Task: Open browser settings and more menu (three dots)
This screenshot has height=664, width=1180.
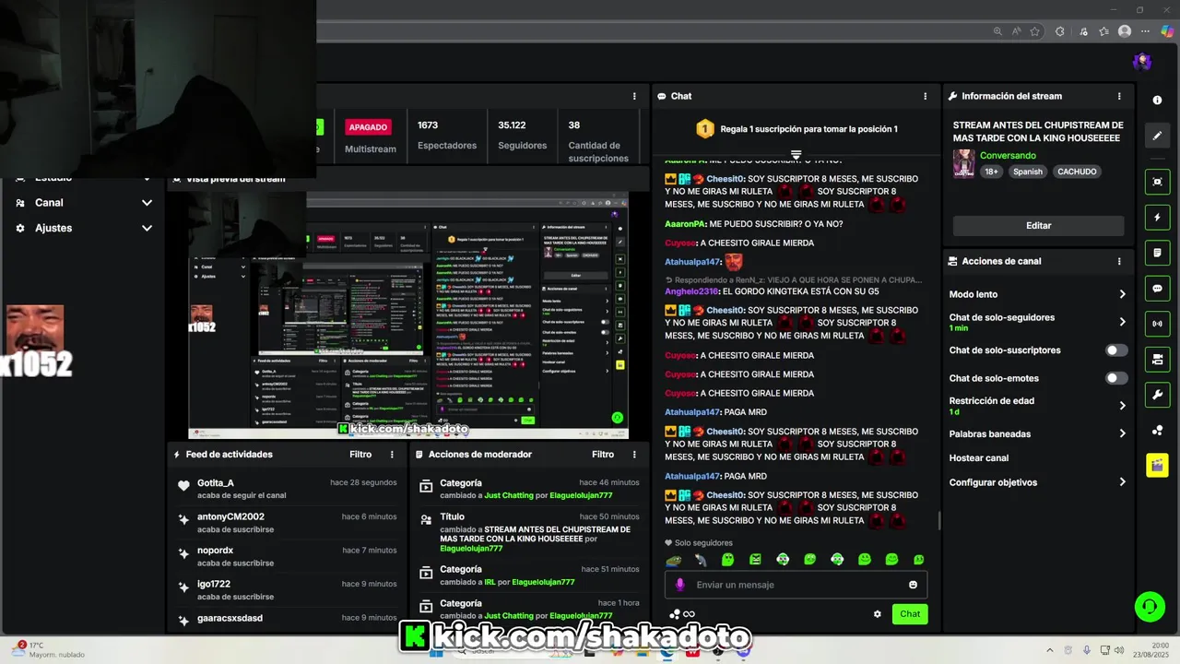Action: click(x=1145, y=31)
